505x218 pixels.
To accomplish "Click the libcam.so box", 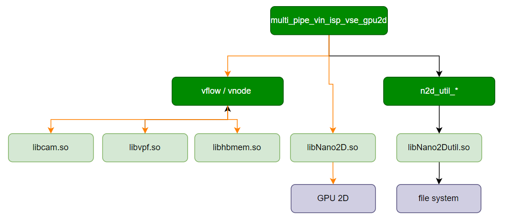I will click(x=51, y=148).
